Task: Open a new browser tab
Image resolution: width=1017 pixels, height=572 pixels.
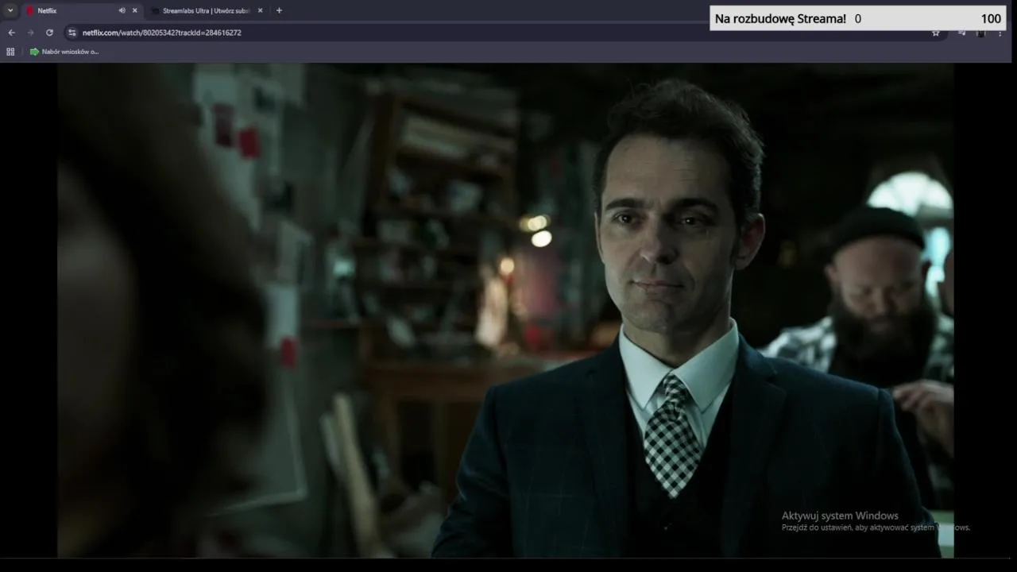Action: [279, 10]
